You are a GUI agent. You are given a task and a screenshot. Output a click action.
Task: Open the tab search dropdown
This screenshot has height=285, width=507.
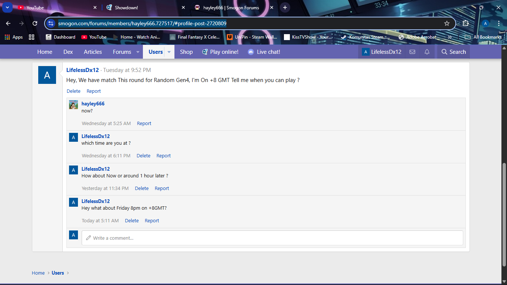(7, 7)
